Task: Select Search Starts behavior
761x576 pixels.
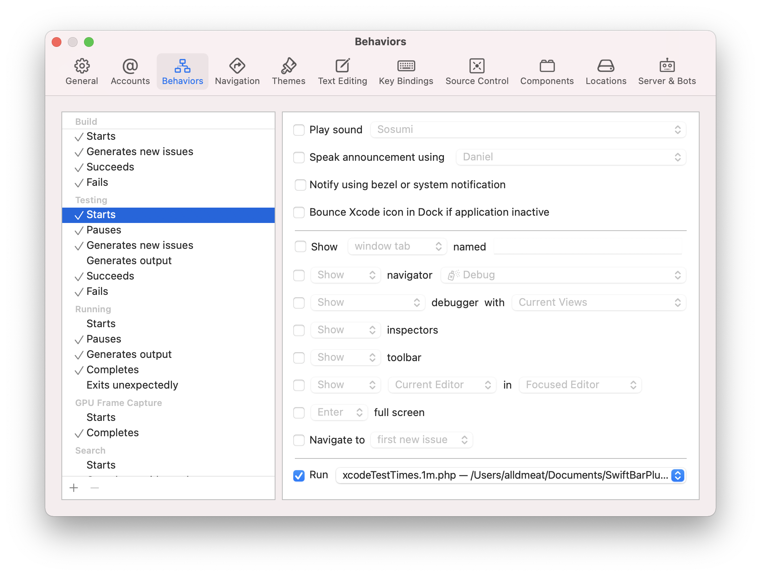Action: click(x=168, y=465)
